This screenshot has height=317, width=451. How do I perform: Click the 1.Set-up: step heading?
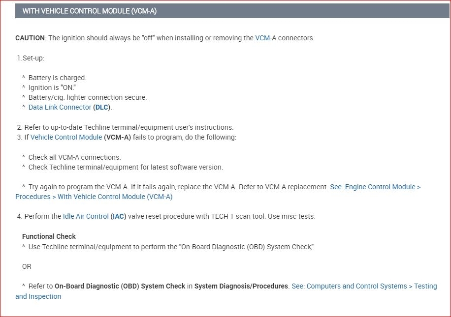[x=31, y=58]
